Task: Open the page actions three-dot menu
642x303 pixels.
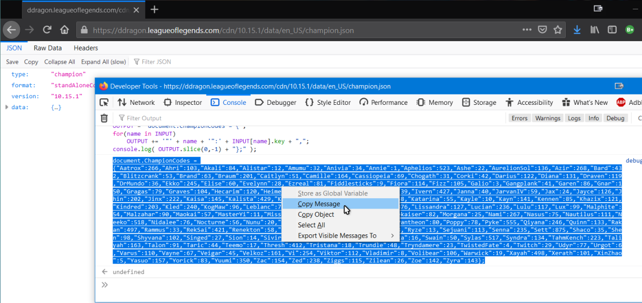Action: point(527,30)
